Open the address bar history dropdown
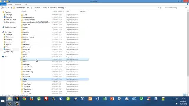The width and height of the screenshot is (189, 106). [158, 8]
